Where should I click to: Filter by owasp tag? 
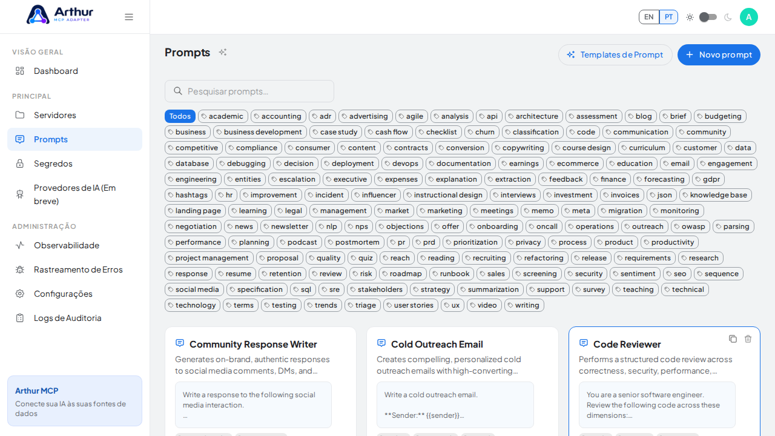[x=691, y=226]
